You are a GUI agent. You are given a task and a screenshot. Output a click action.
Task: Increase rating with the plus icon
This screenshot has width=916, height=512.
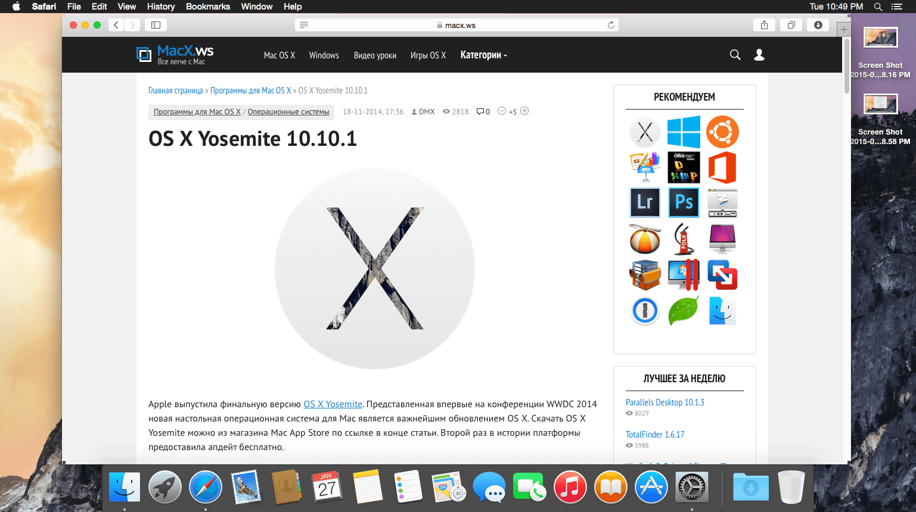pos(524,111)
